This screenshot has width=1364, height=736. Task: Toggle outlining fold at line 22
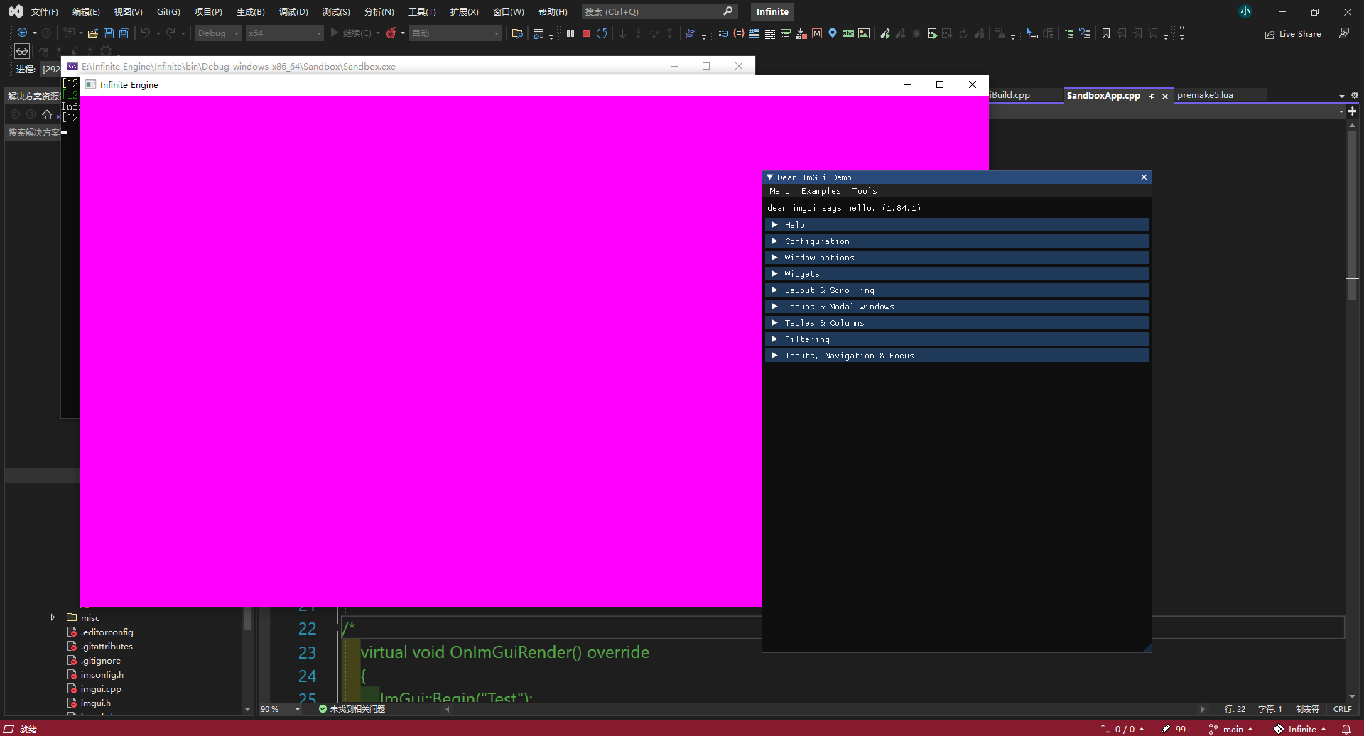point(337,627)
